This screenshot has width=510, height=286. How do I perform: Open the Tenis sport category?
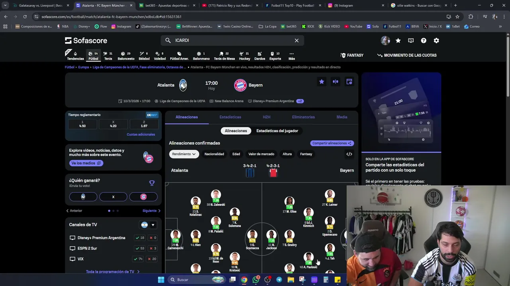[108, 56]
